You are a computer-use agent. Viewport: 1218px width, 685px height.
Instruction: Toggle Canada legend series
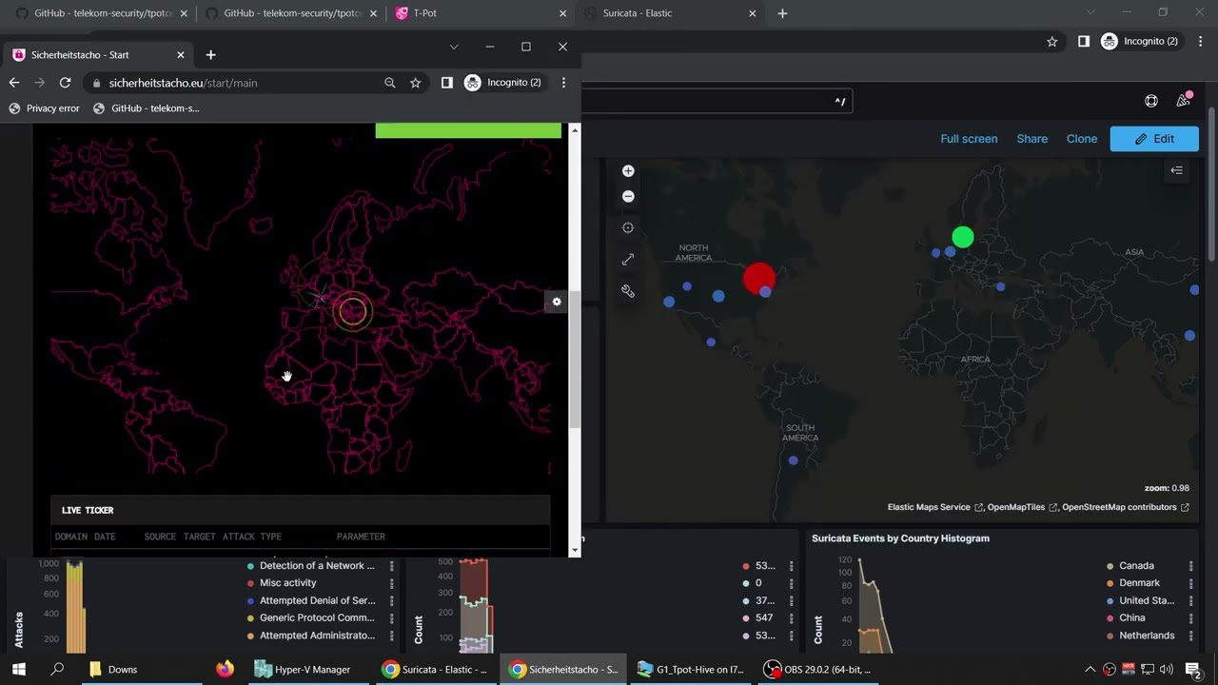[x=1136, y=566]
